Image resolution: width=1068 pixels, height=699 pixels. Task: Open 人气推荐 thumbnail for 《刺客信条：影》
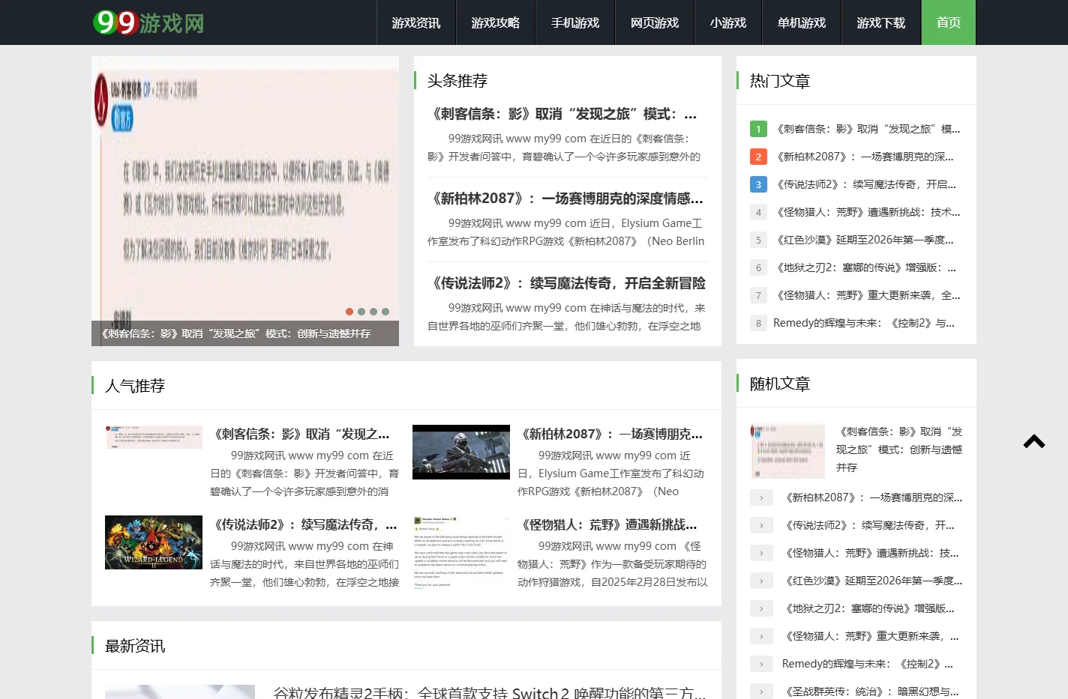154,437
